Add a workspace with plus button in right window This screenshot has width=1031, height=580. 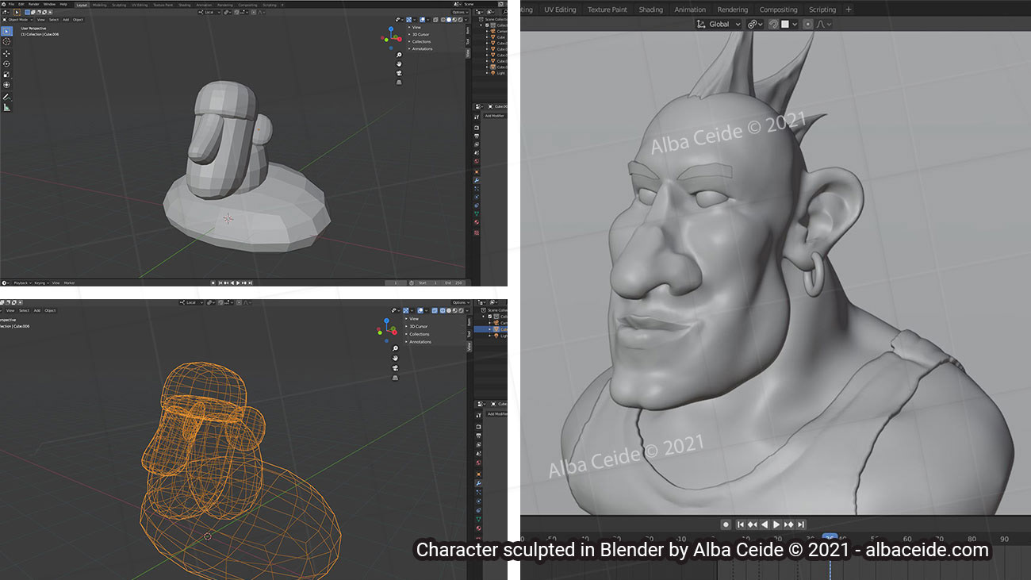pyautogui.click(x=849, y=10)
